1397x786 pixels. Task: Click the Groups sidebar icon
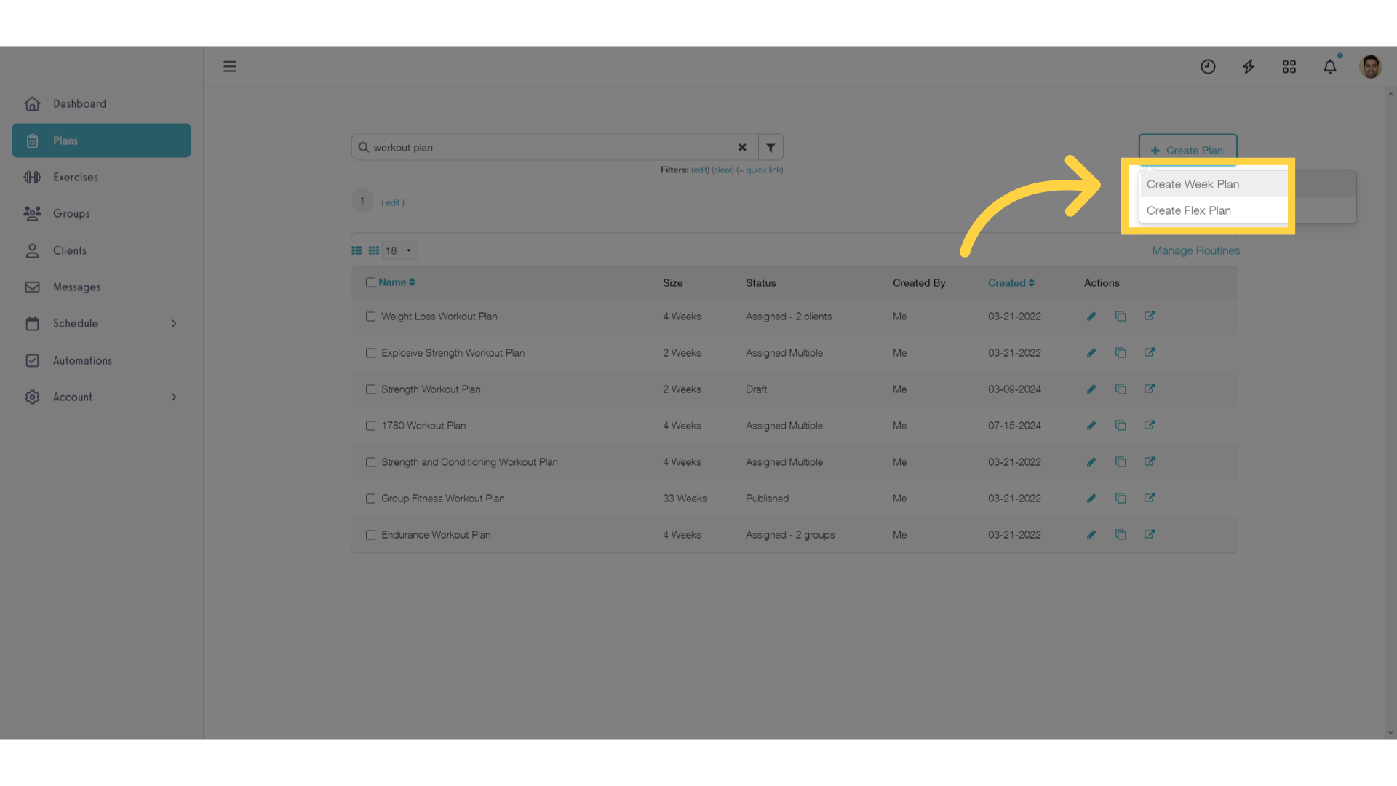point(32,213)
